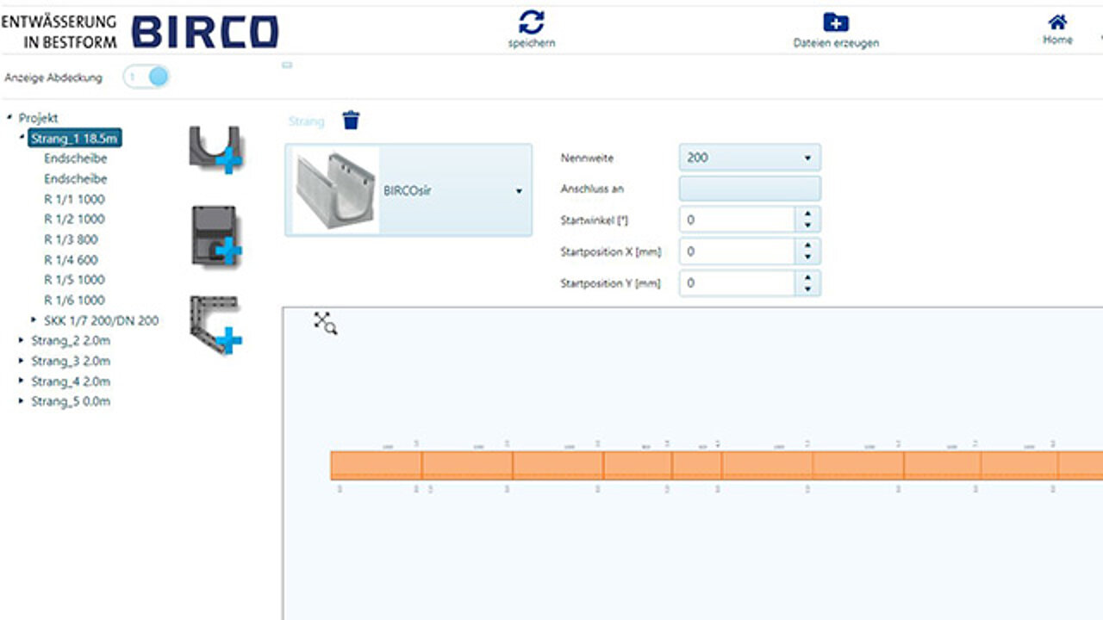Expand the Strang_4 2.0m node

click(x=22, y=381)
